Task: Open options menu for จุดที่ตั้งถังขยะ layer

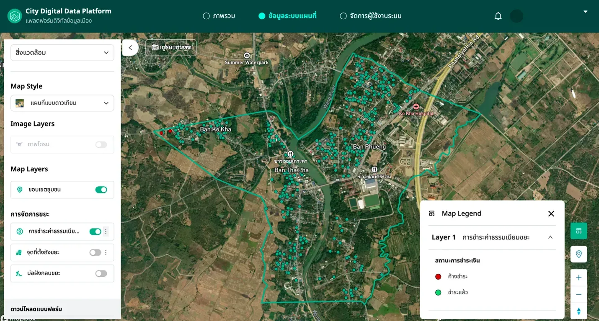Action: click(106, 252)
